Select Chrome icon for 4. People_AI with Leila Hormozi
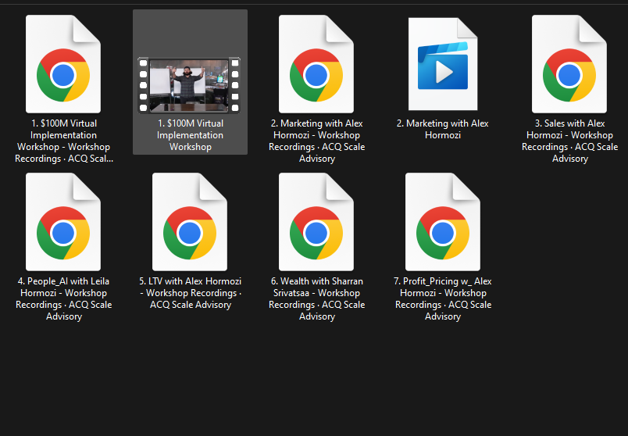This screenshot has width=628, height=436. tap(63, 233)
